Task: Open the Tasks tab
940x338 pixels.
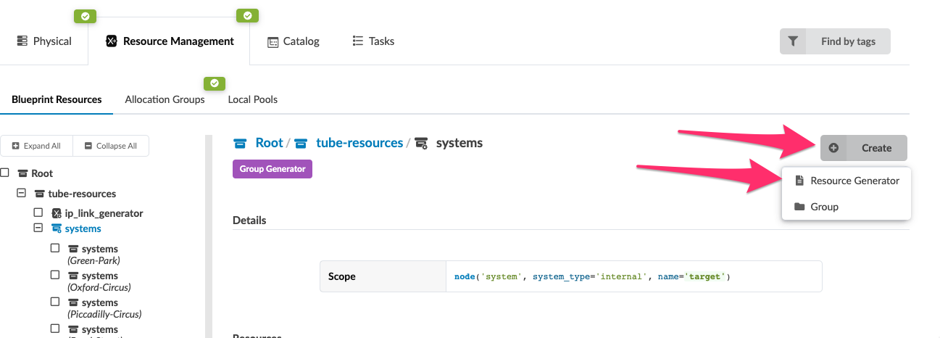Action: click(x=373, y=41)
